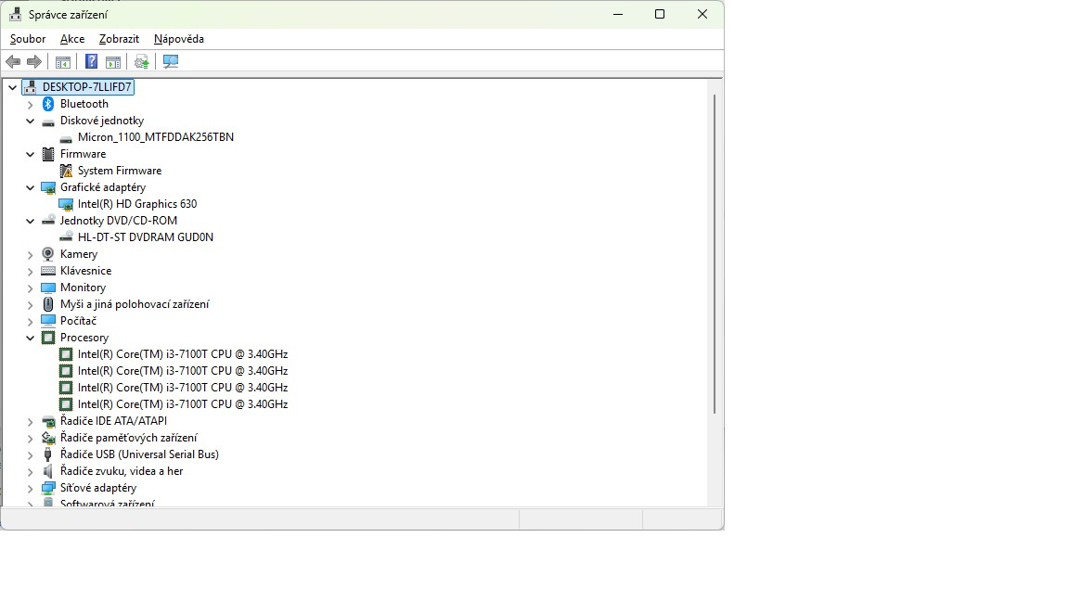Click the Back arrow in the toolbar
The image size is (1069, 601).
[x=13, y=62]
